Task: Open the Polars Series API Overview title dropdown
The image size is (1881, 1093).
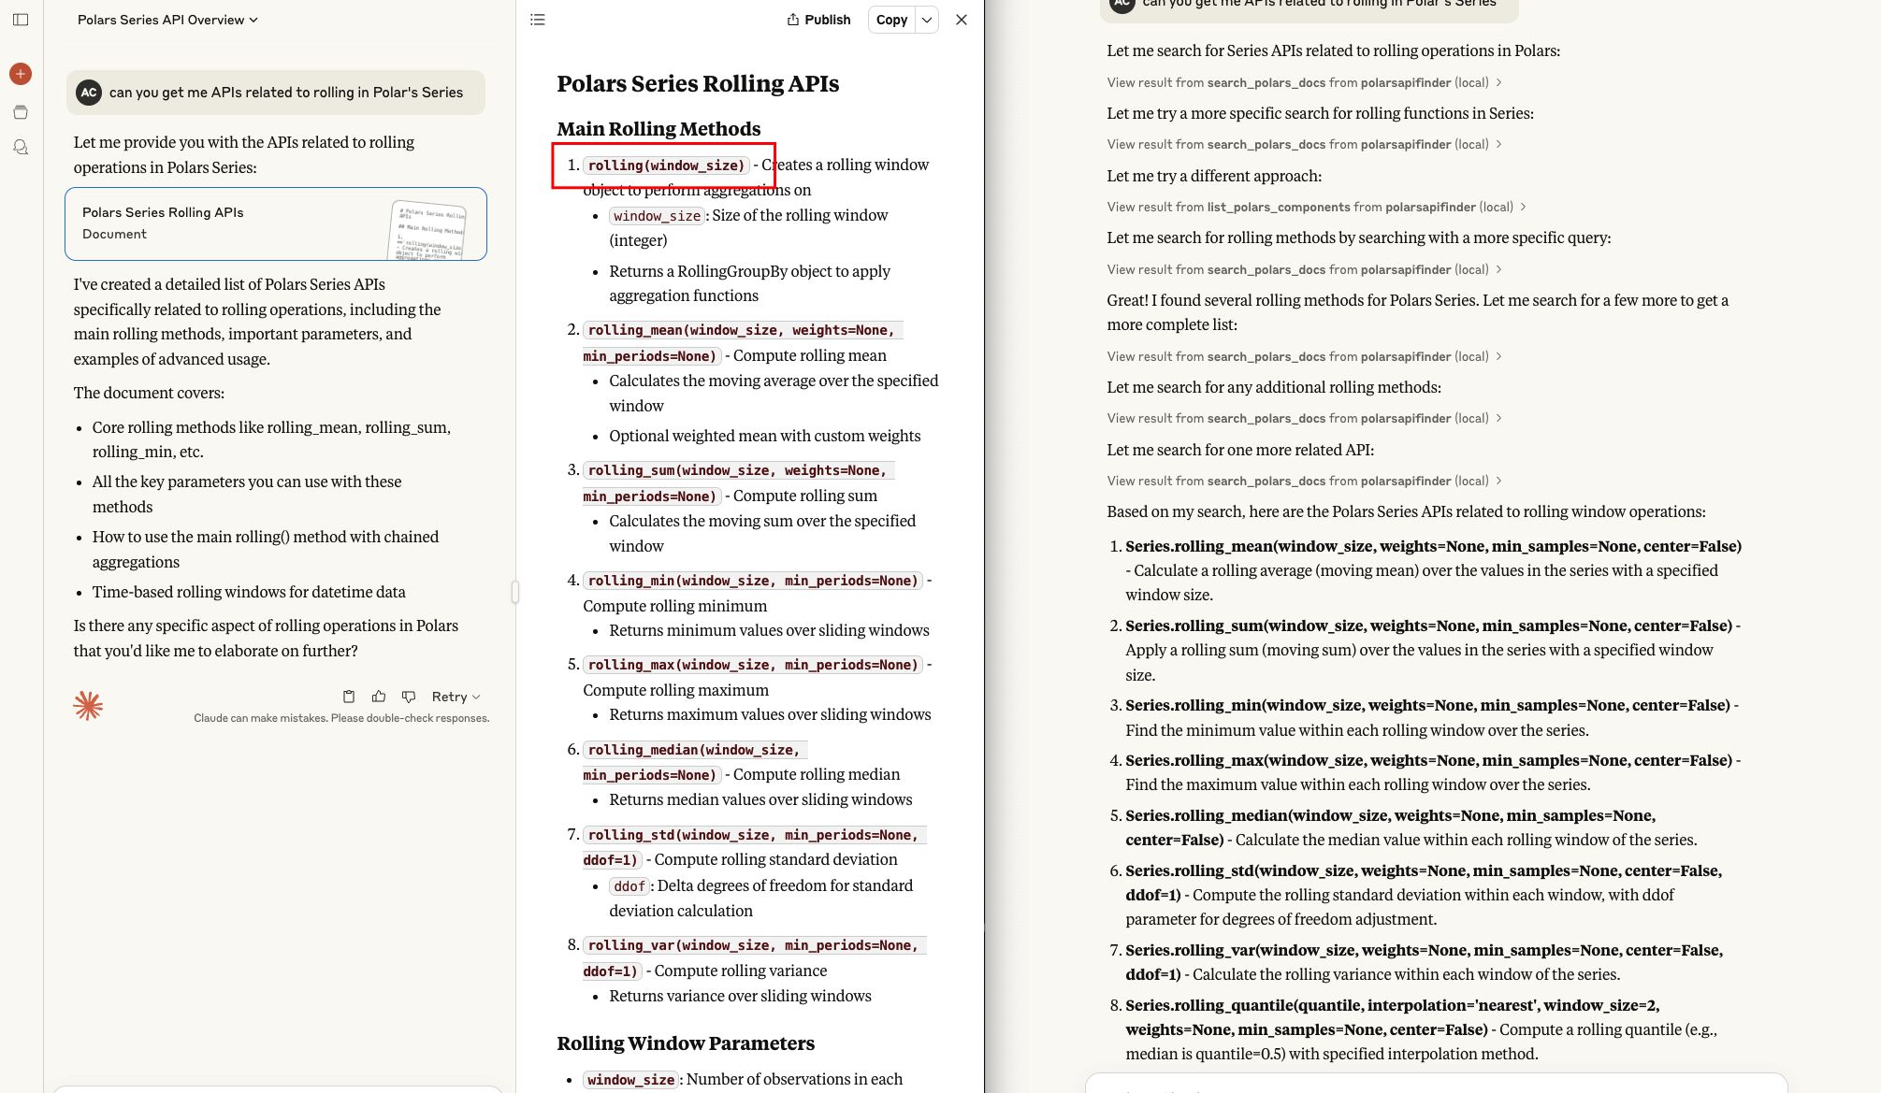Action: click(167, 20)
